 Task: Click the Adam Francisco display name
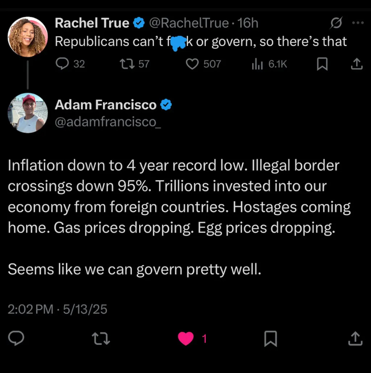(x=106, y=105)
